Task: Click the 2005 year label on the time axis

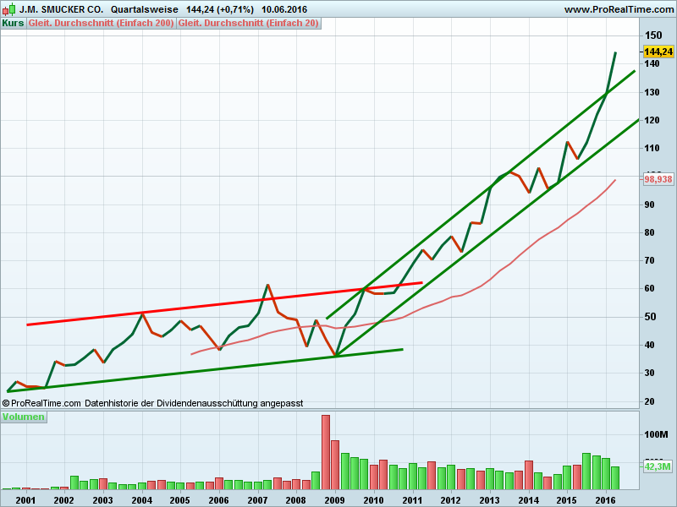Action: click(x=180, y=500)
